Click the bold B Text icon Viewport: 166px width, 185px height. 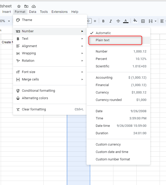[18, 39]
